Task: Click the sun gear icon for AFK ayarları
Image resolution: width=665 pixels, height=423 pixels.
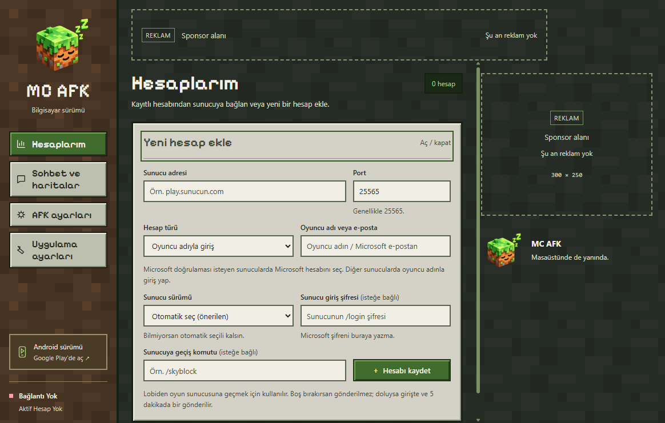Action: [x=21, y=215]
